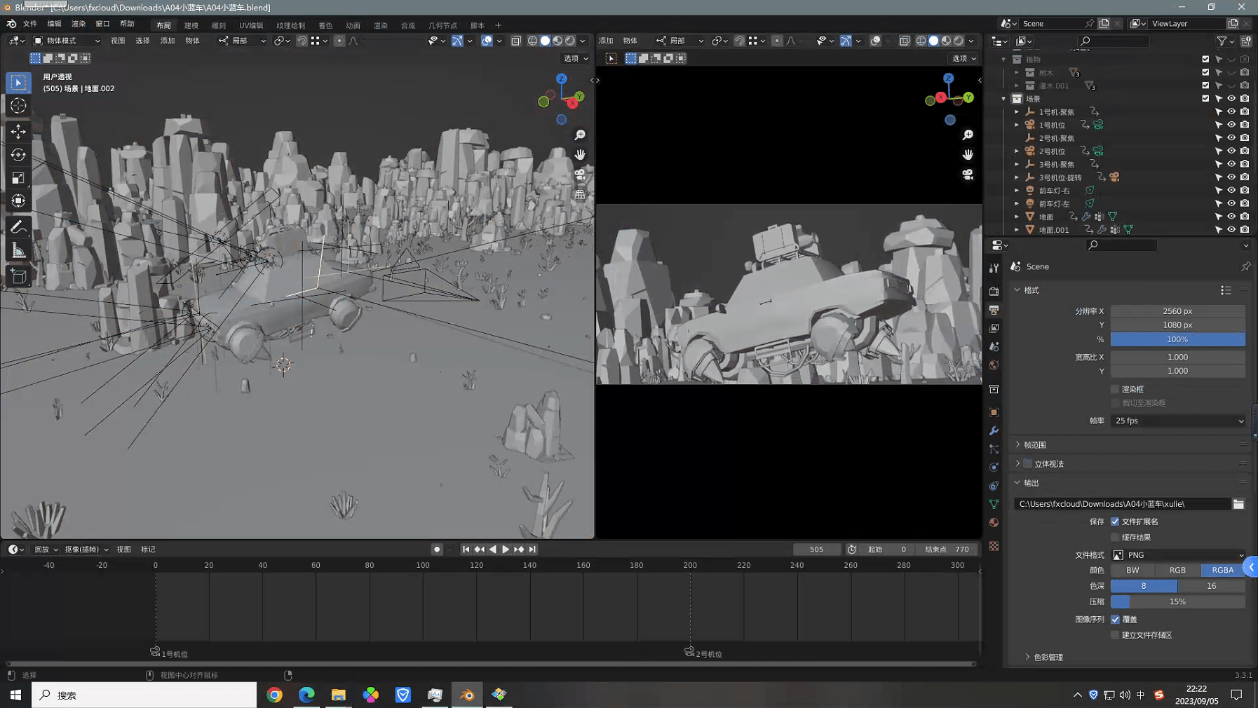Open 文件 menu

[30, 25]
